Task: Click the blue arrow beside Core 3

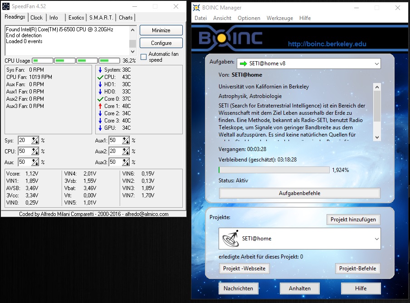Action: pos(100,121)
